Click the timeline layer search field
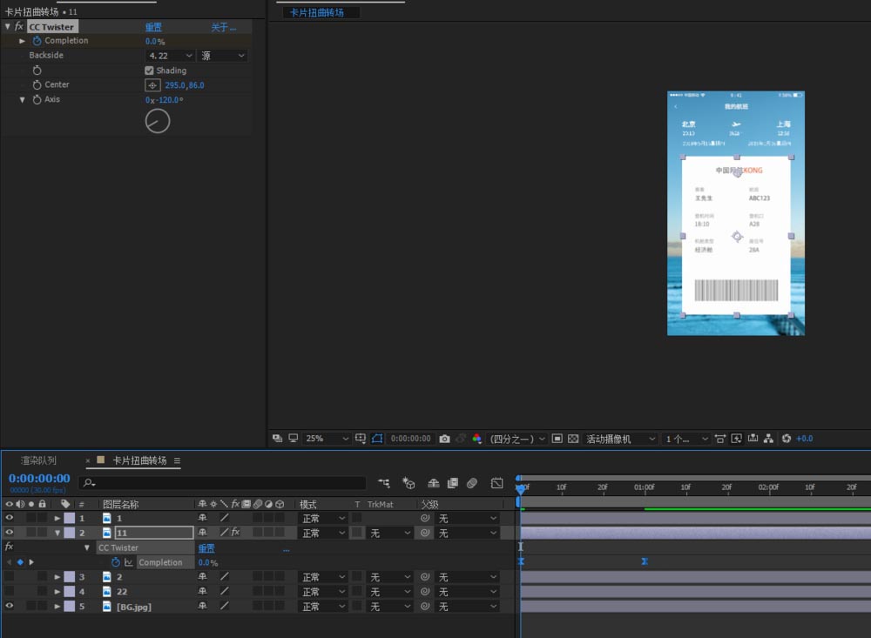 (222, 483)
